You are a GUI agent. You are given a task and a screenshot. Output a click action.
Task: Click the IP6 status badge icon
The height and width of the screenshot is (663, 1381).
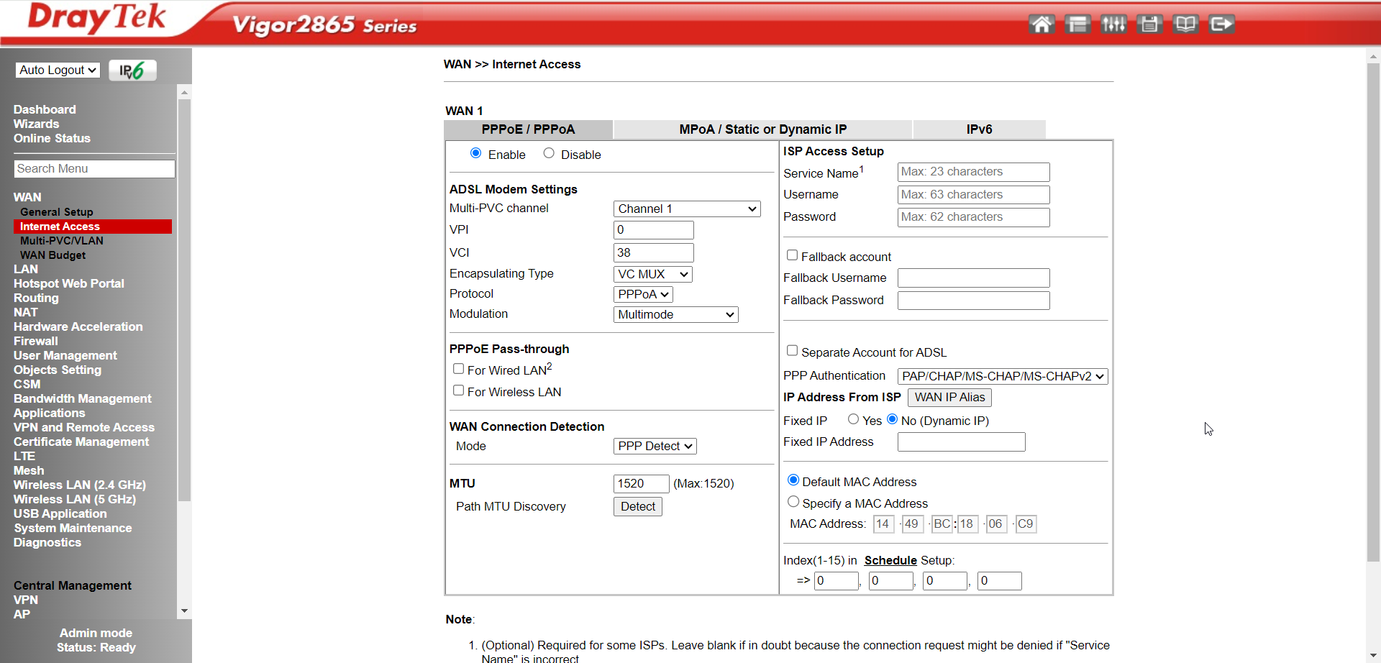(x=132, y=70)
